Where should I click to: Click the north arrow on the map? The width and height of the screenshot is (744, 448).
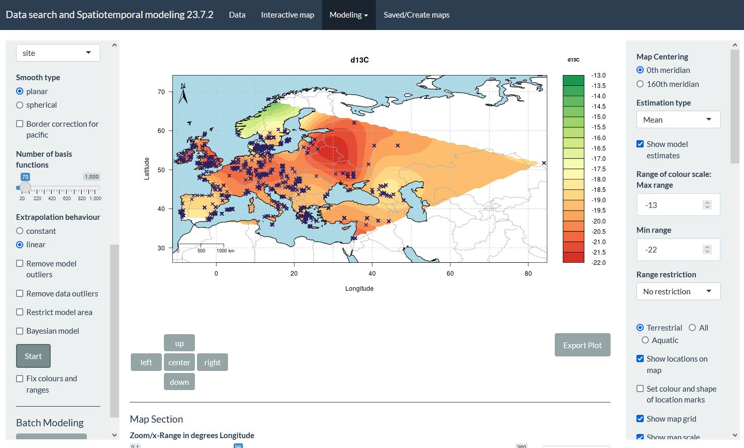click(183, 94)
